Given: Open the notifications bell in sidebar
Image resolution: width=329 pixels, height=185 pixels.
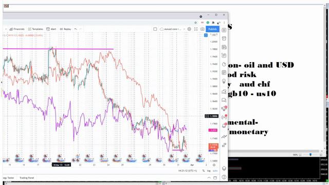Looking at the screenshot, I should click(224, 125).
